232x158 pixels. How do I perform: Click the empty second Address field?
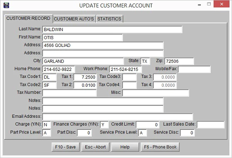coord(103,53)
